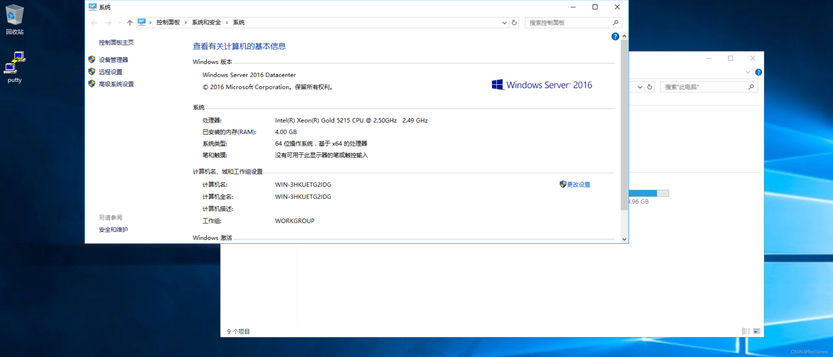Click the shield icon beside Device Manager
The image size is (833, 357).
point(92,60)
